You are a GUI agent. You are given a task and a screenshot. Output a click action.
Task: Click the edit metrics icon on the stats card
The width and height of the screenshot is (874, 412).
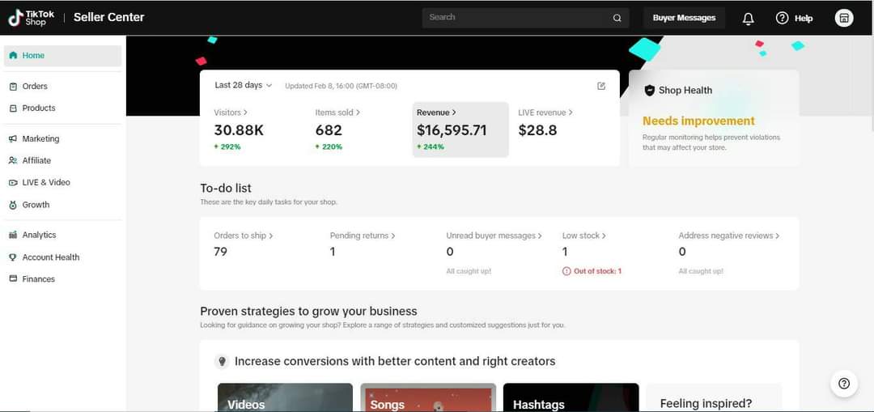600,86
